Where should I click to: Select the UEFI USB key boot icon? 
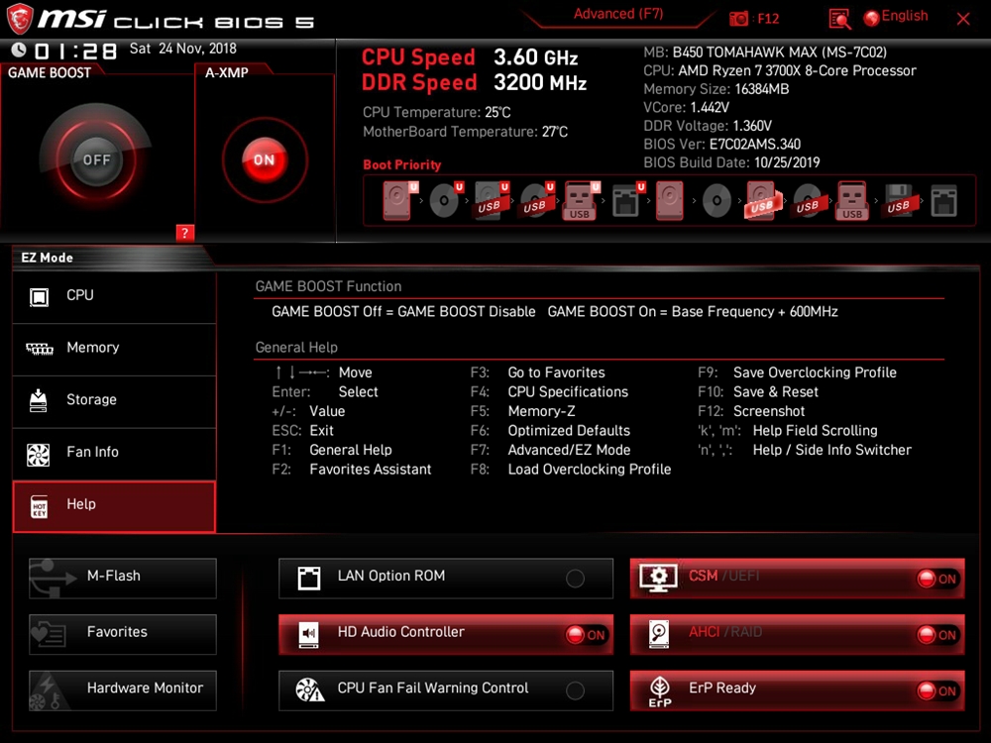pyautogui.click(x=582, y=200)
